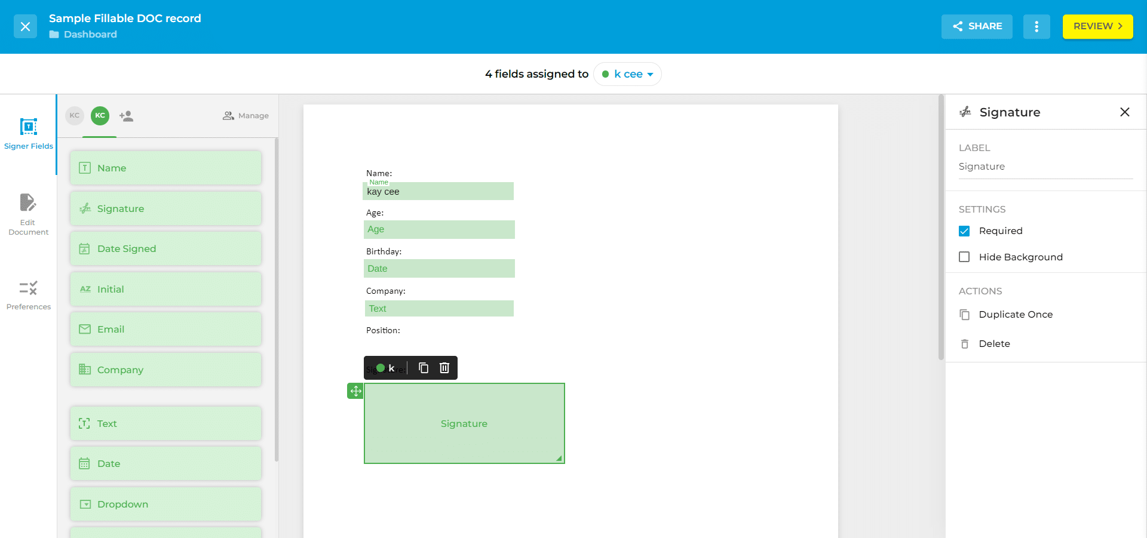
Task: Pick the Date Signed field
Action: click(x=165, y=249)
